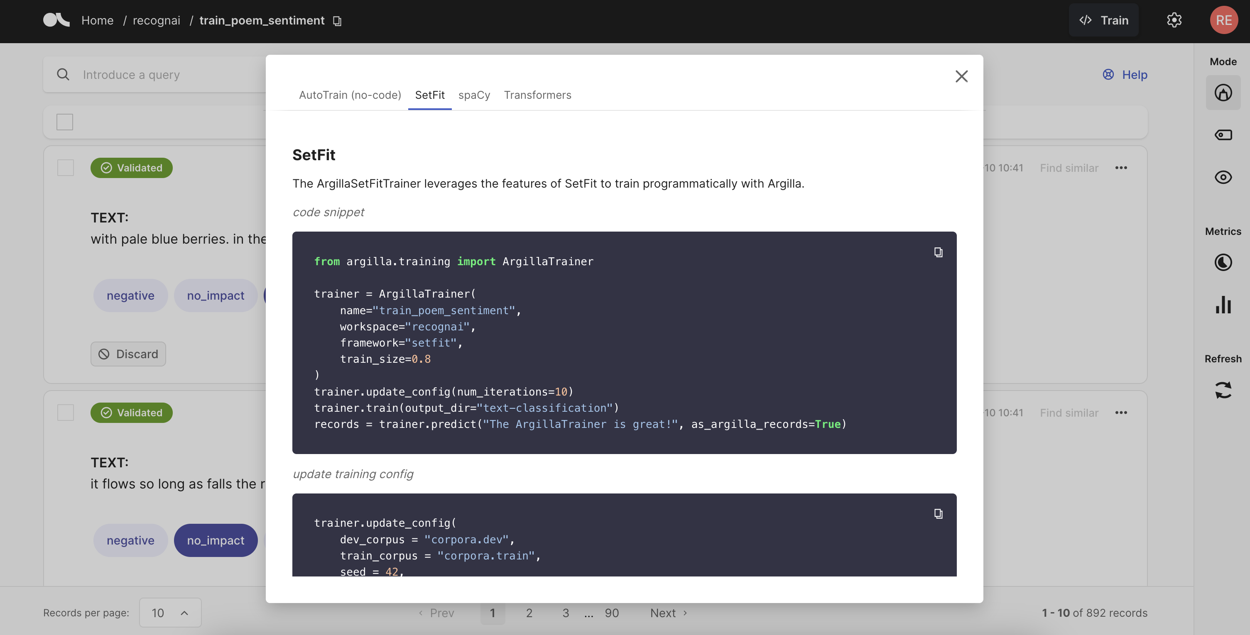Open the RE user avatar menu
This screenshot has height=635, width=1250.
tap(1223, 20)
